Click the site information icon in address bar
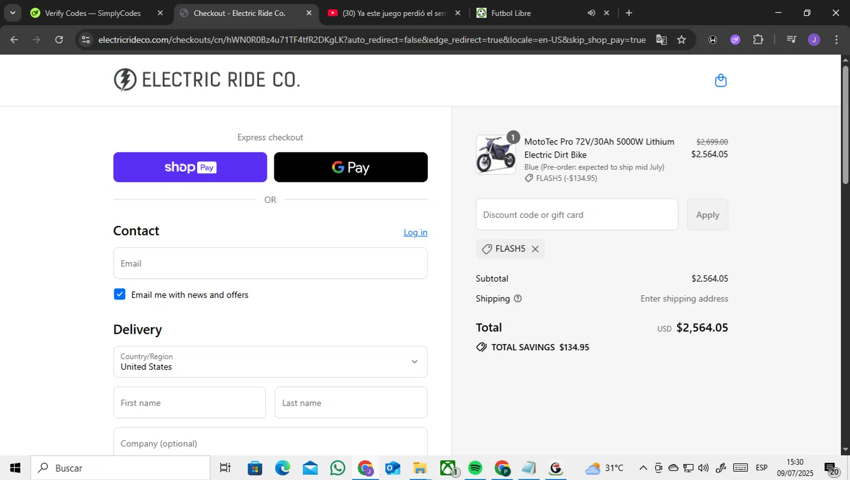This screenshot has width=850, height=480. coord(86,40)
